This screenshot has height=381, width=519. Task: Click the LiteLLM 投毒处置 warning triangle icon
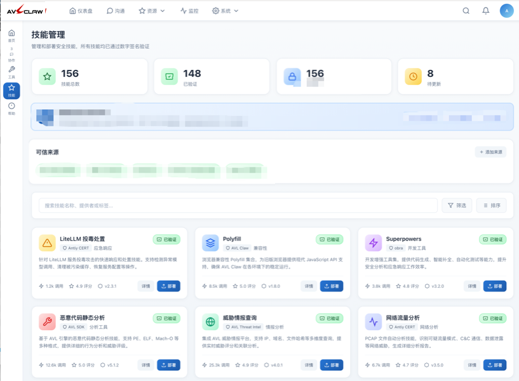point(47,243)
